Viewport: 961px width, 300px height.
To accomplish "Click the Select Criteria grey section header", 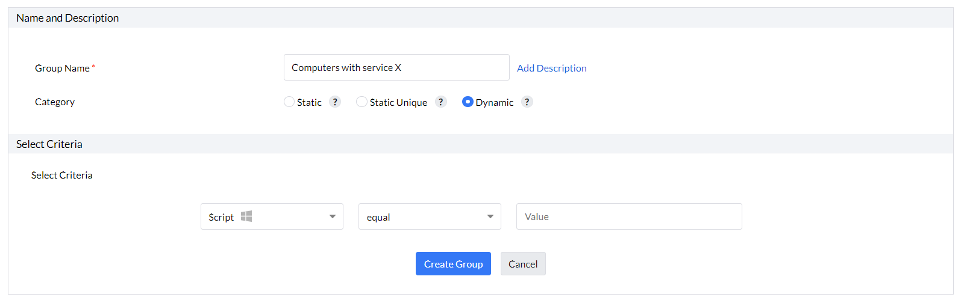I will click(49, 144).
